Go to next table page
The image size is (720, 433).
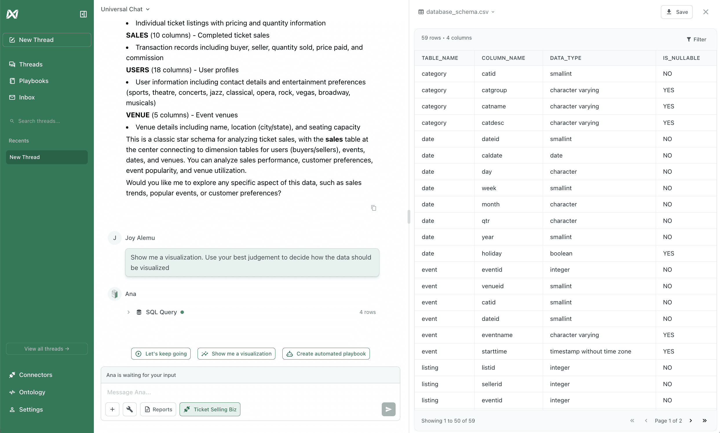click(x=690, y=421)
